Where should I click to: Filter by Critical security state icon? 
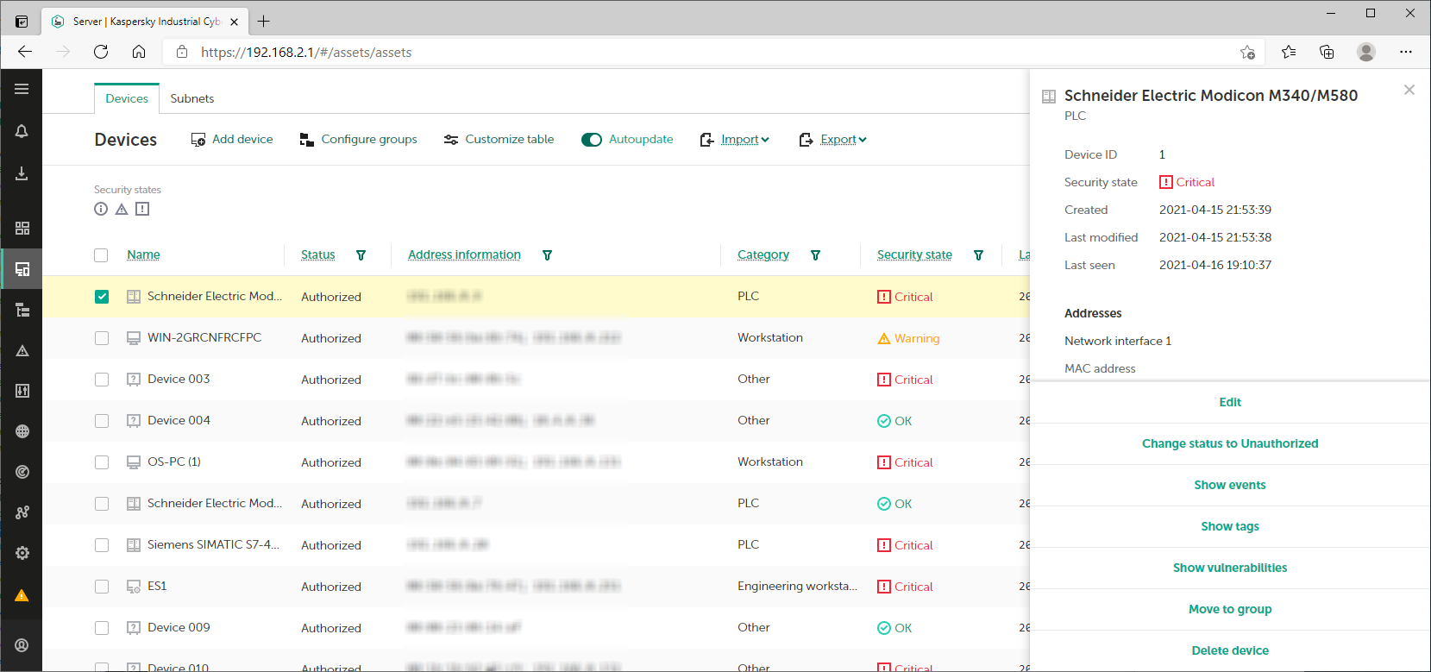point(142,209)
